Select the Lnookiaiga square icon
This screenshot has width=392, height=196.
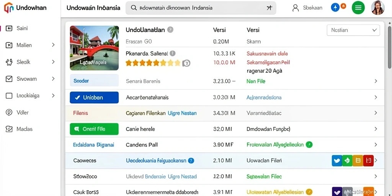[x=9, y=96]
